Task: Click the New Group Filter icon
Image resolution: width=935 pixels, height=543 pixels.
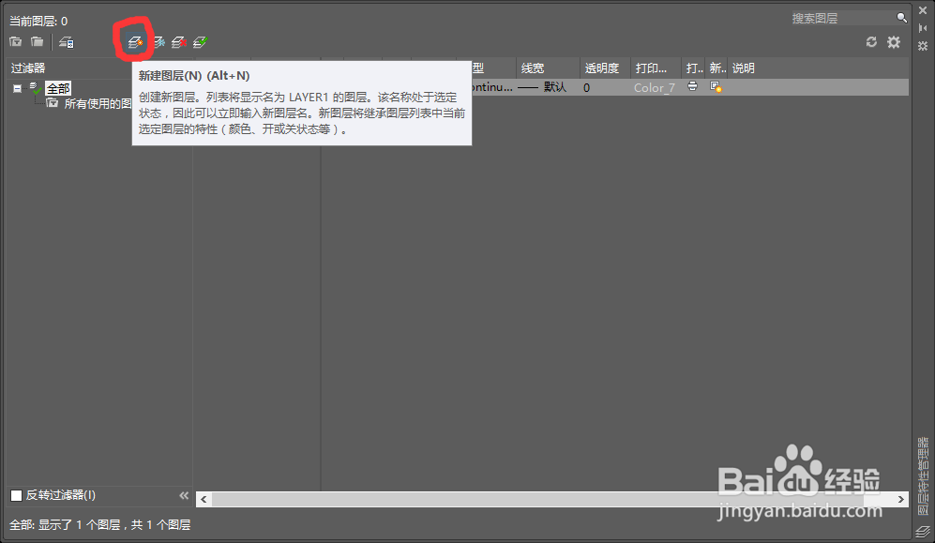Action: point(37,41)
